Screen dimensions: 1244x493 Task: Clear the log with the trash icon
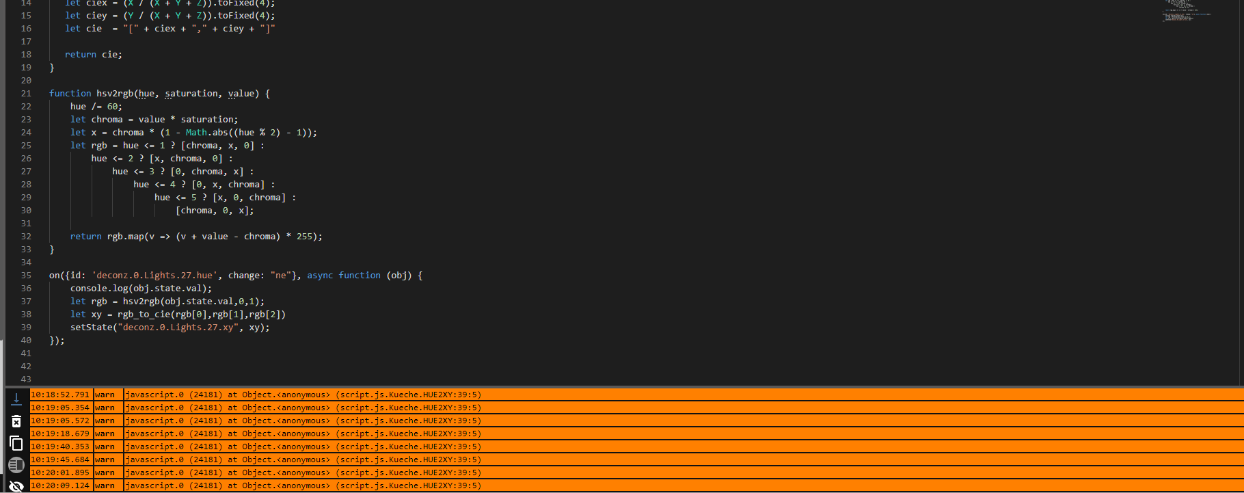click(x=16, y=421)
